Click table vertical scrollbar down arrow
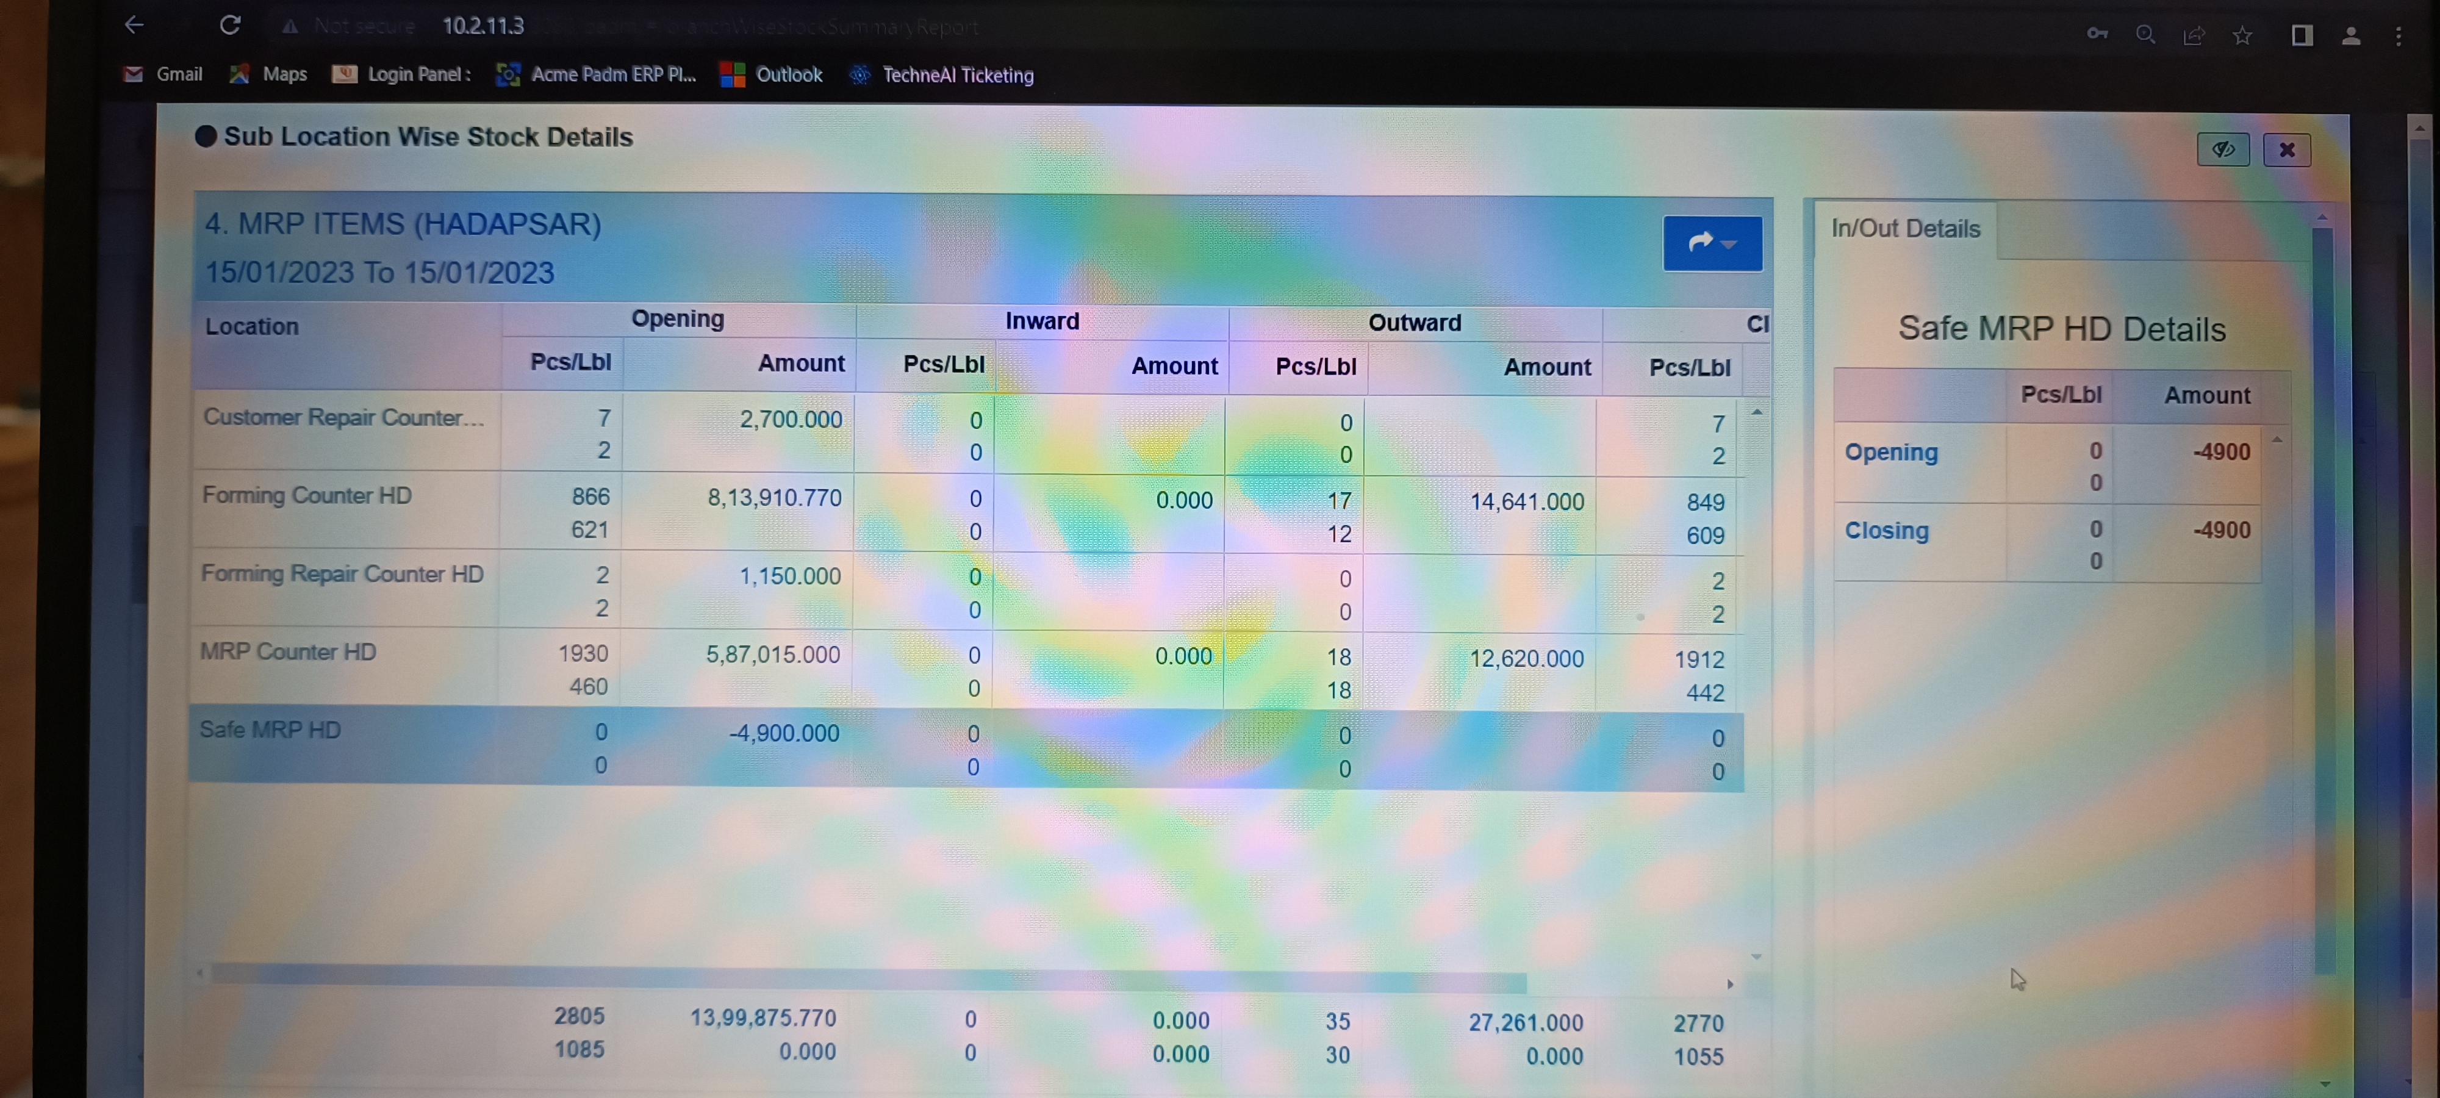 [1756, 957]
